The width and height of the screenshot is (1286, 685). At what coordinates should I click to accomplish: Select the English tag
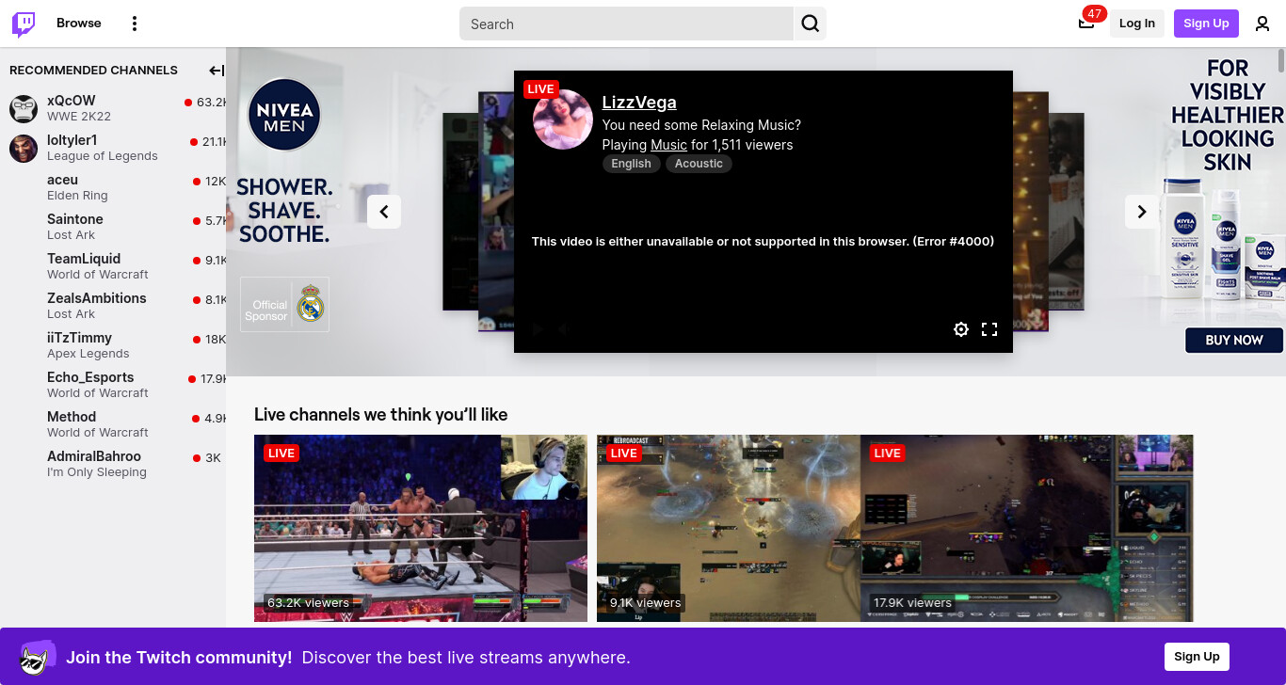631,164
